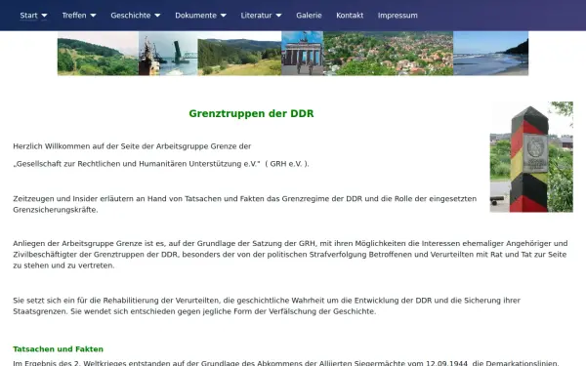This screenshot has width=586, height=366.
Task: Click the 'Zeitzeugen und Insider' paragraph
Action: [245, 204]
